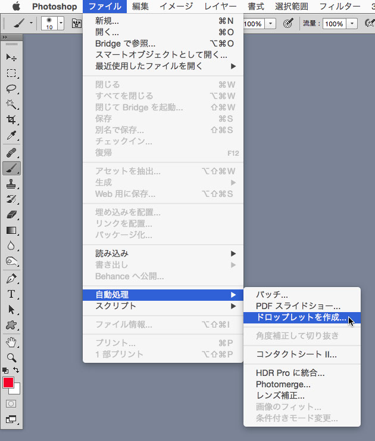Select the Dodge tool
Screen dimensions: 375x441
click(x=11, y=261)
